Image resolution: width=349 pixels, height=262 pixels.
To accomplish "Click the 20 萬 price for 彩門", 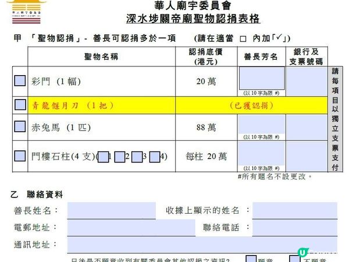I will coord(206,82).
